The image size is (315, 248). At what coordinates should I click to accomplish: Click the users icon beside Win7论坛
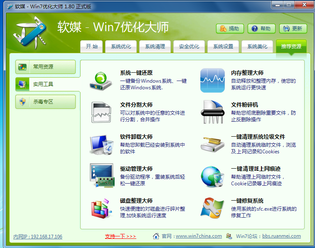click(x=229, y=236)
